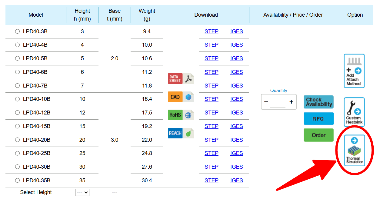Image resolution: width=380 pixels, height=202 pixels.
Task: Click the Check Availability button
Action: 318,102
